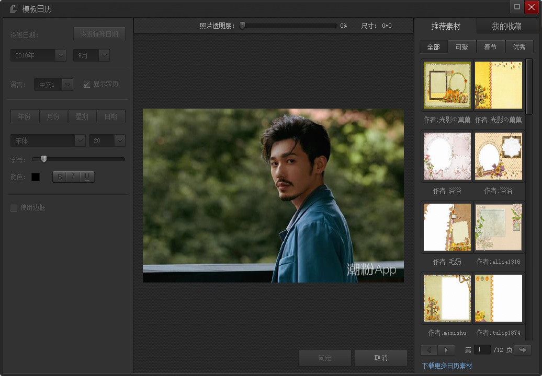Toggle italic text formatting button

tap(73, 177)
